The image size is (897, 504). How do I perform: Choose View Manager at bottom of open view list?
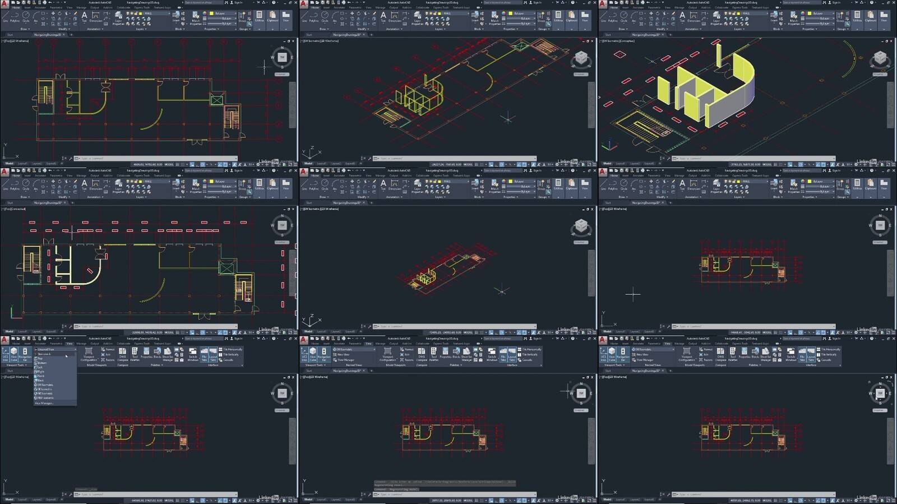tap(44, 403)
